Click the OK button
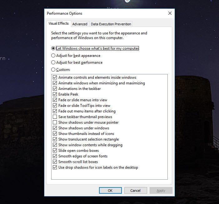Image resolution: width=219 pixels, height=204 pixels. (110, 190)
